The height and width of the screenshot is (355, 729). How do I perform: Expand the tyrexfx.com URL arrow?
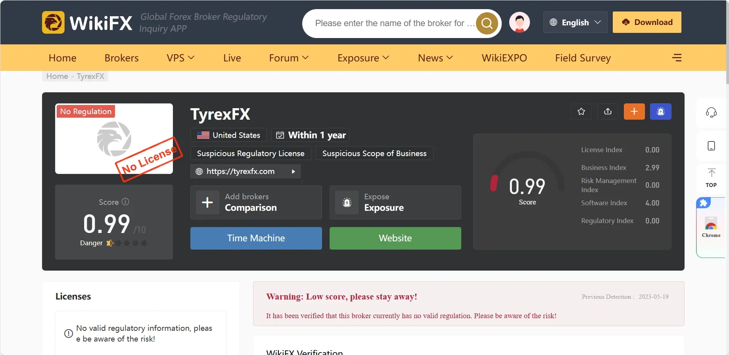tap(294, 172)
